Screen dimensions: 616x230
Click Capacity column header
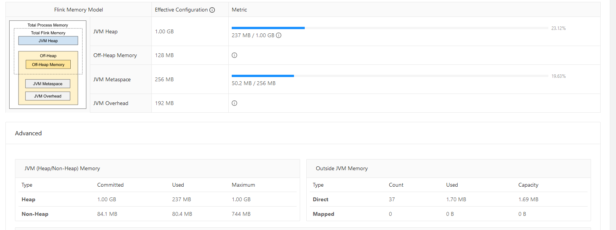coord(528,185)
